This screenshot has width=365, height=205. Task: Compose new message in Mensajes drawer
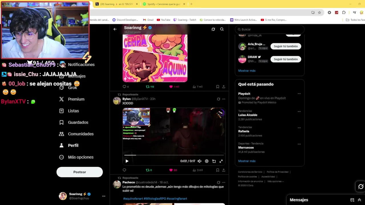pos(352,200)
